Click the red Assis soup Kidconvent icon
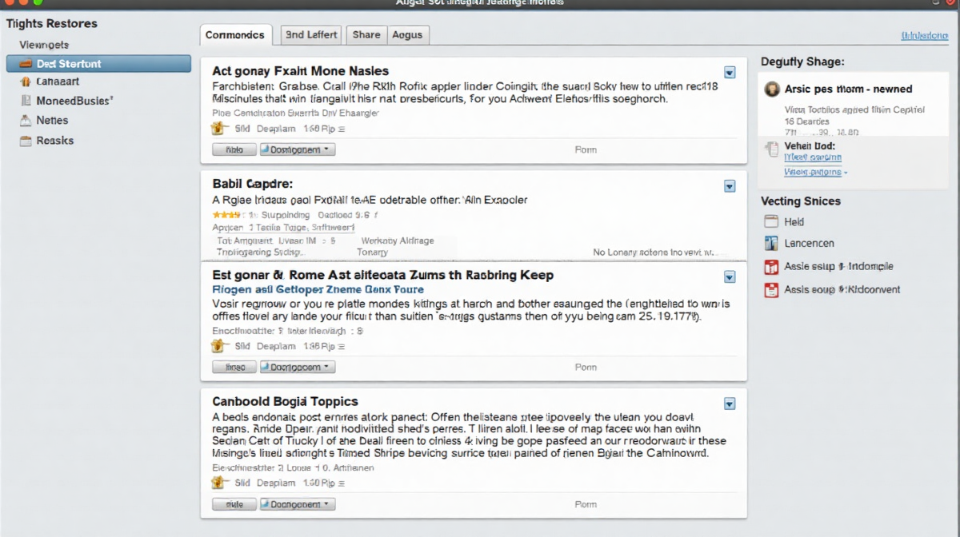 pyautogui.click(x=771, y=290)
